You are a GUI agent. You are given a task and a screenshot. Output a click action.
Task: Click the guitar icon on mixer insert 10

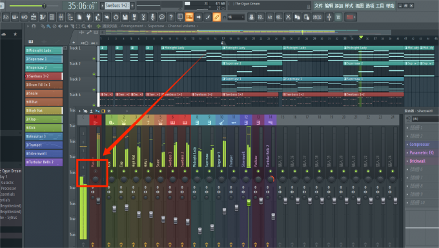click(x=221, y=123)
